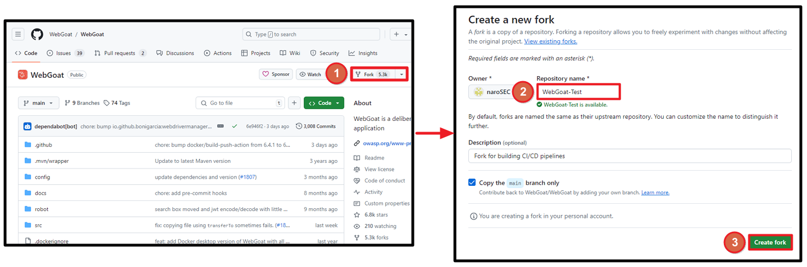Click the Code of conduct heart icon
Viewport: 807px width, 267px height.
pyautogui.click(x=357, y=180)
